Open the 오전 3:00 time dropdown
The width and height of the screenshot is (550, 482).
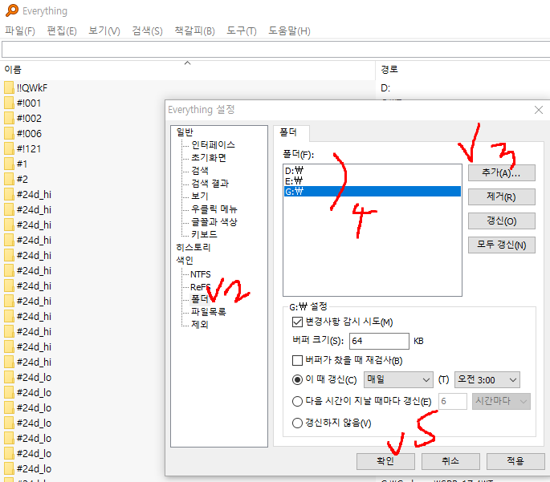(487, 379)
